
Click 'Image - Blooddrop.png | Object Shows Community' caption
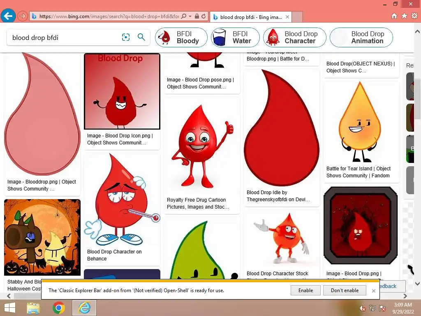(42, 185)
